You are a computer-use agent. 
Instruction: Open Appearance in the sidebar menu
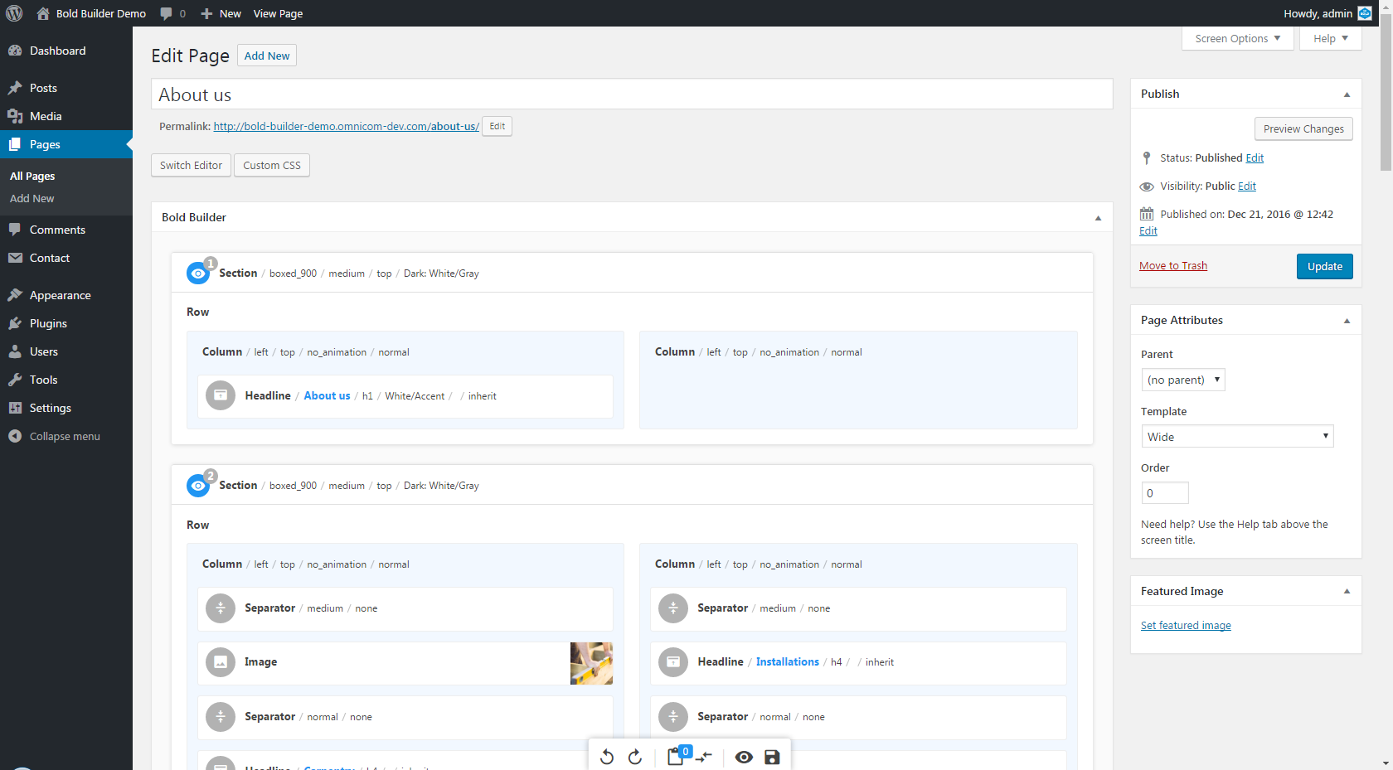(60, 295)
